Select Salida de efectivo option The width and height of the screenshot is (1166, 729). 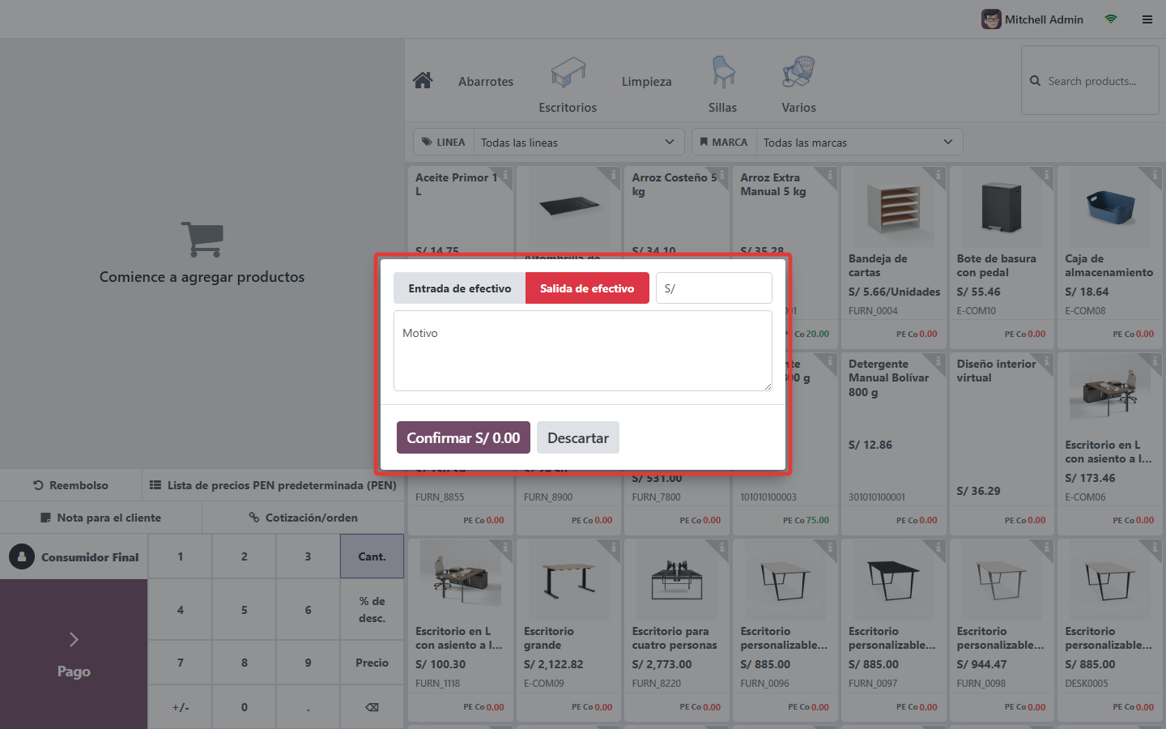[587, 288]
